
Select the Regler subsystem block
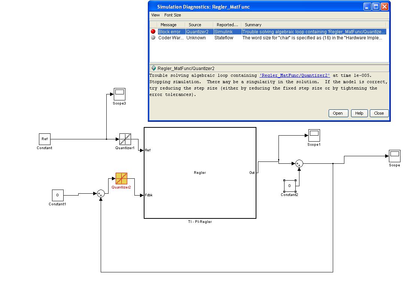point(200,173)
